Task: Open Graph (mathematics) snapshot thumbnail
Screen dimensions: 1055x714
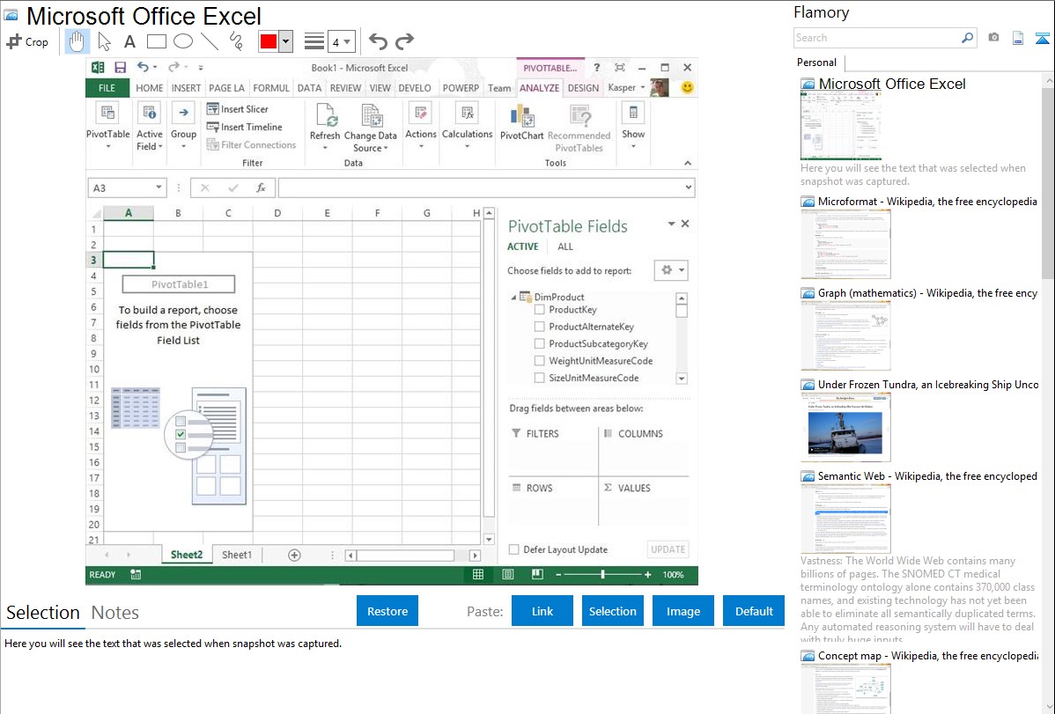Action: tap(845, 335)
